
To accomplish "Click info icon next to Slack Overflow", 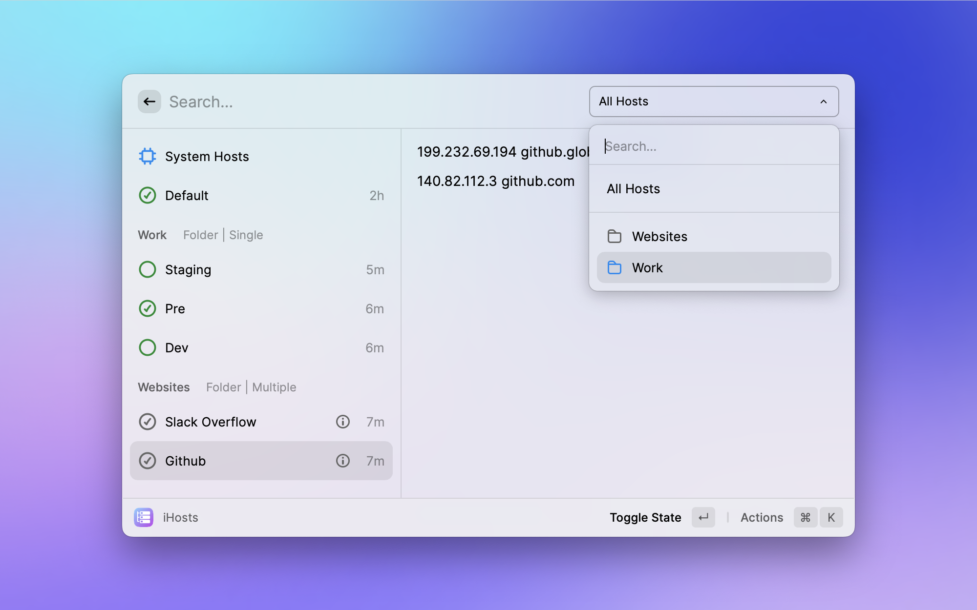I will (342, 422).
